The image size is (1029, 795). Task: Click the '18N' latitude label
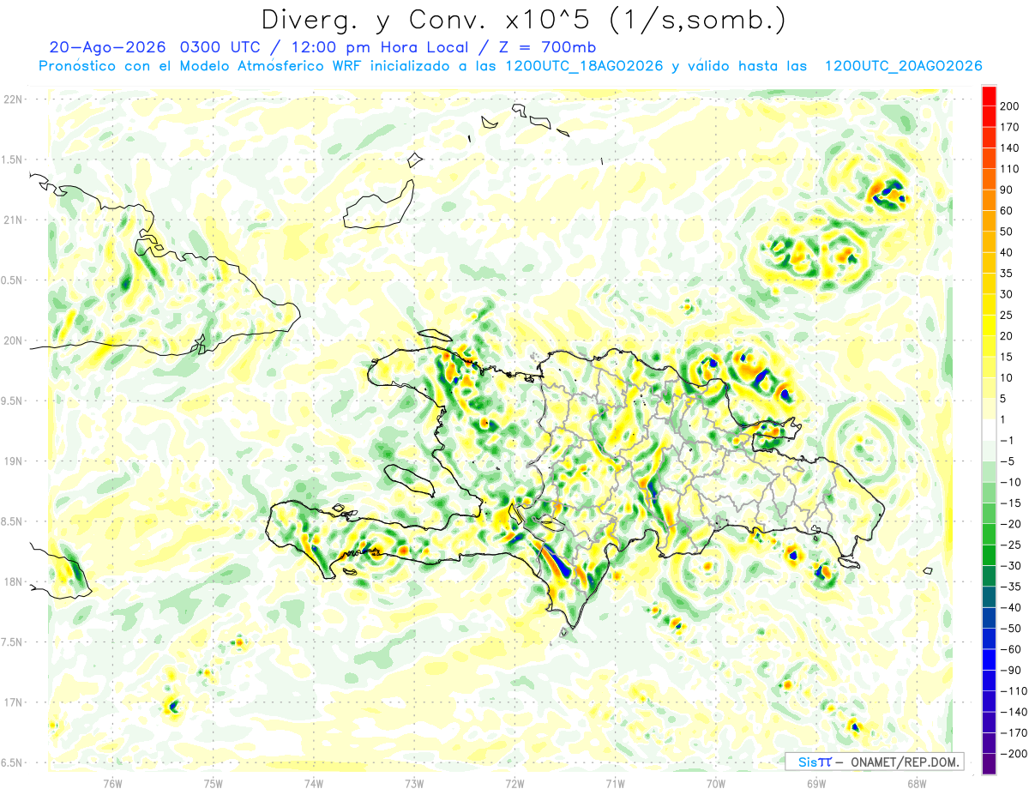point(13,581)
